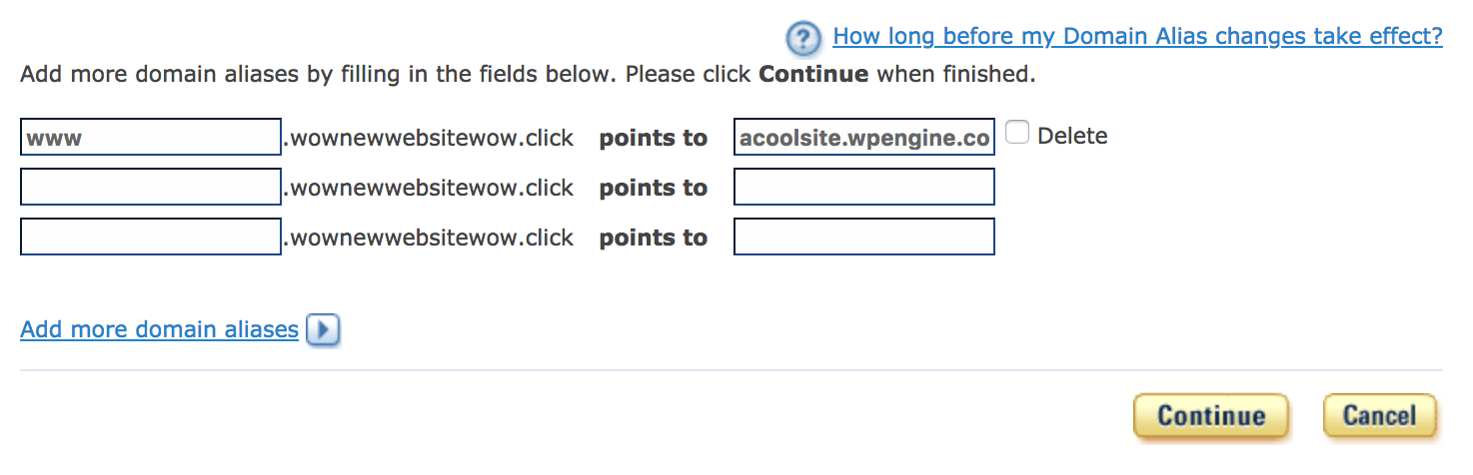Select the empty subdomain field in the second row
This screenshot has height=475, width=1473.
coord(151,188)
